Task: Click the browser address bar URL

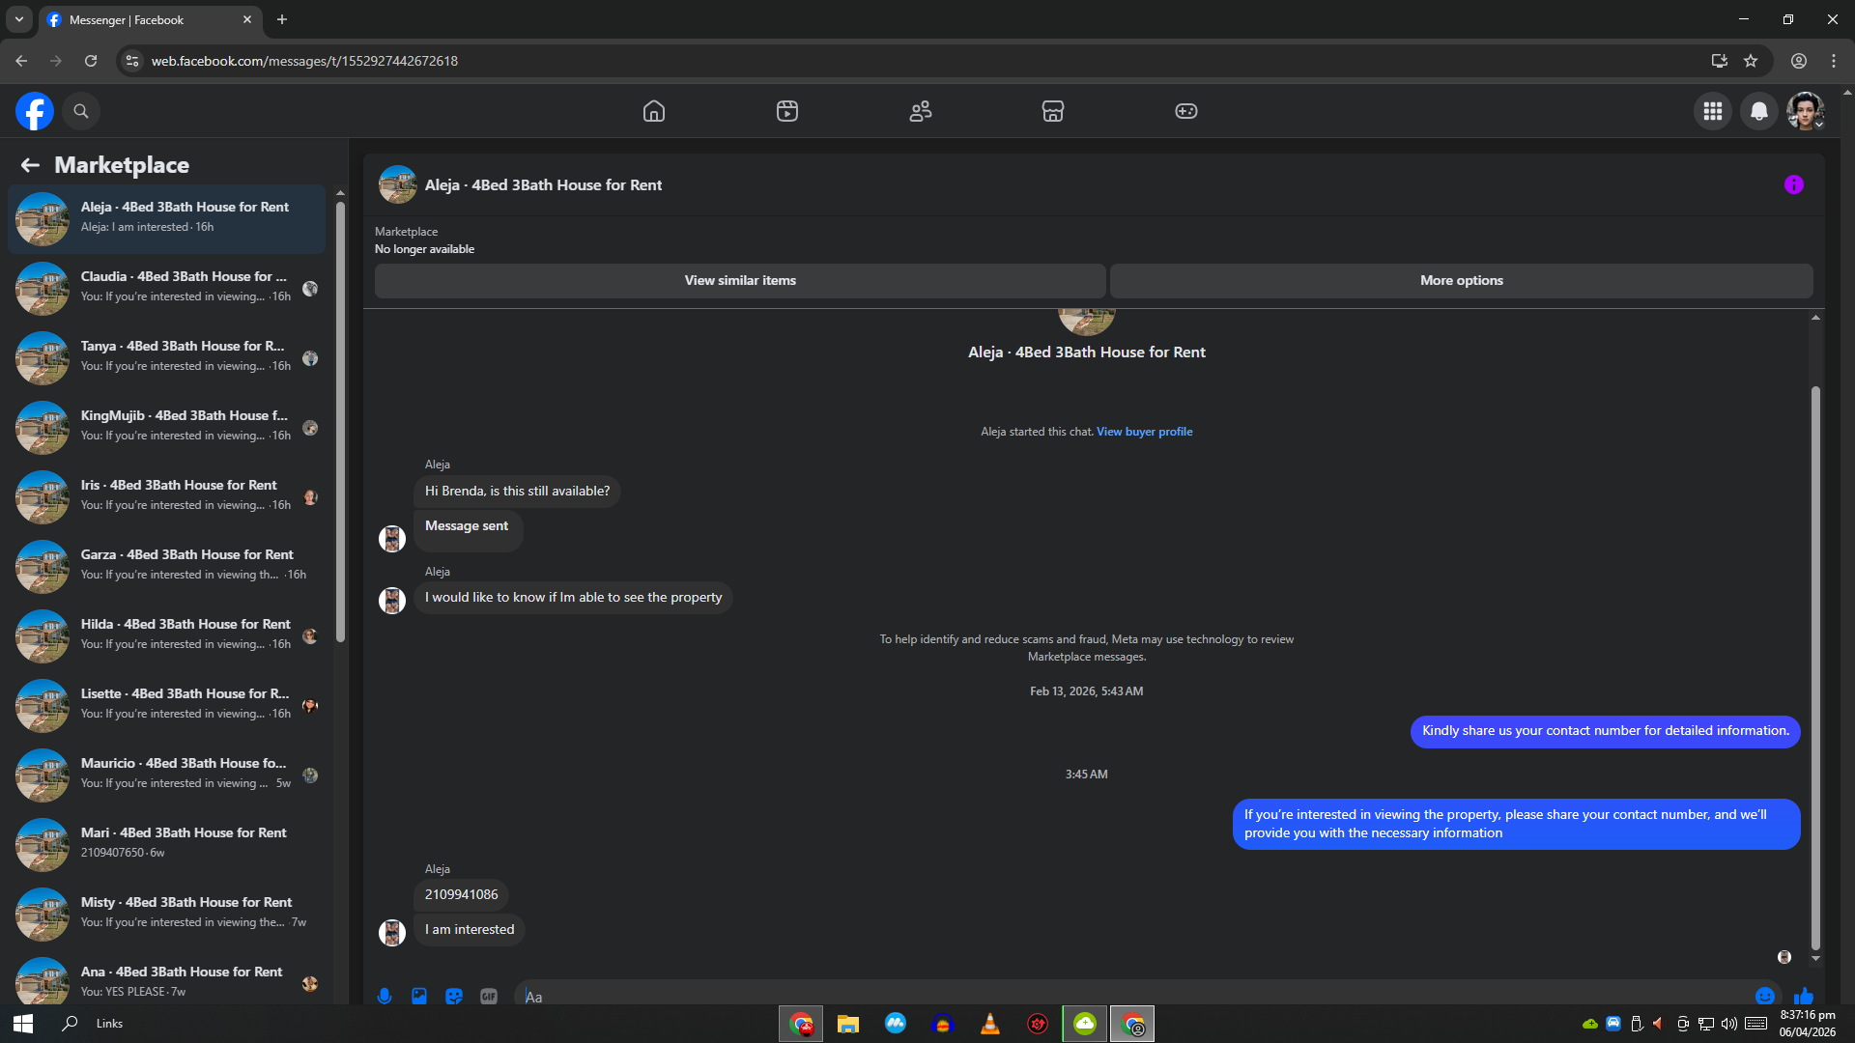Action: (304, 61)
